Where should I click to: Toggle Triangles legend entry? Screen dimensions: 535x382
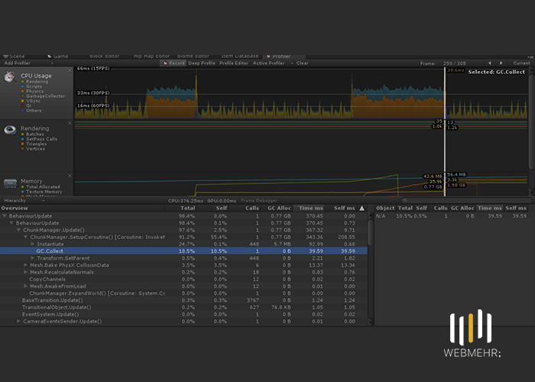pyautogui.click(x=22, y=144)
